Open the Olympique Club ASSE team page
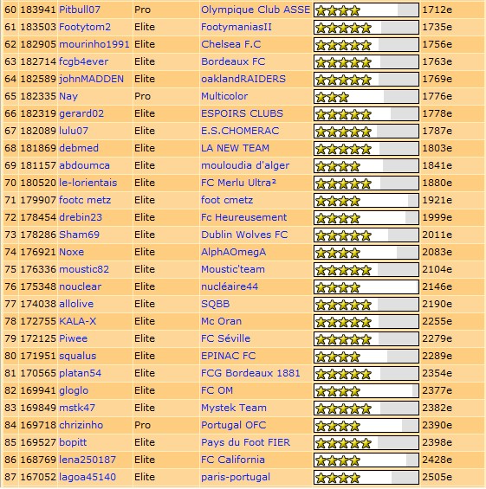This screenshot has height=489, width=486. (256, 10)
